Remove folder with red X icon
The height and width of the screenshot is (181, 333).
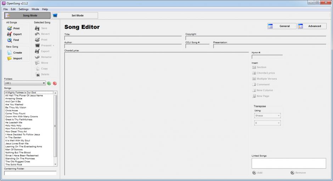pyautogui.click(x=55, y=83)
